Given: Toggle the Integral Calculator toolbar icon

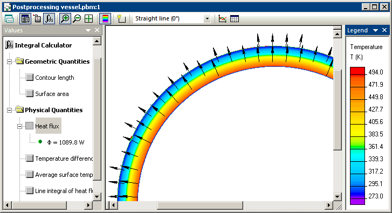Looking at the screenshot, I should coord(49,19).
